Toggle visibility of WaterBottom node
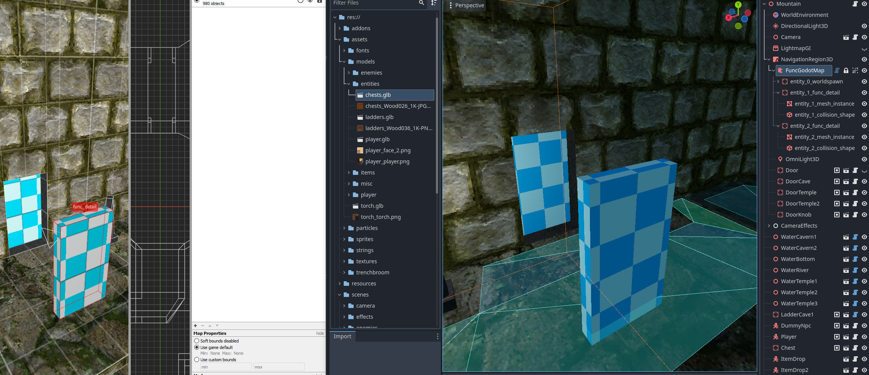 [864, 259]
